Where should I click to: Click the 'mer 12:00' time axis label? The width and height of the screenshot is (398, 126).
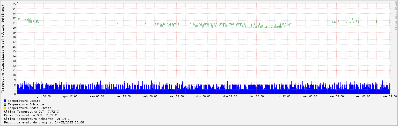[390, 96]
